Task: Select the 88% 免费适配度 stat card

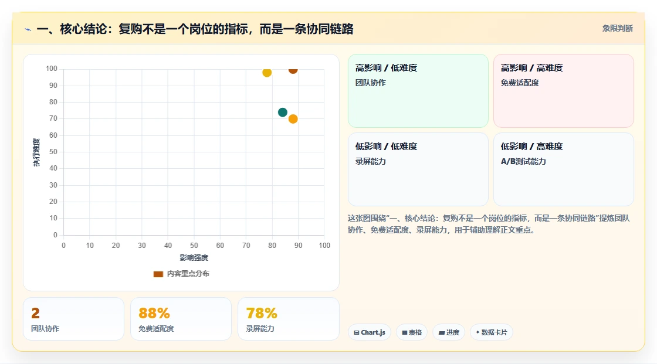Action: [x=181, y=319]
